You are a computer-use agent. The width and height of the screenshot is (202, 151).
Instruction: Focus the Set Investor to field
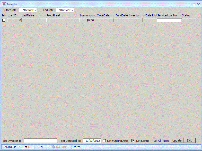pyautogui.click(x=40, y=141)
